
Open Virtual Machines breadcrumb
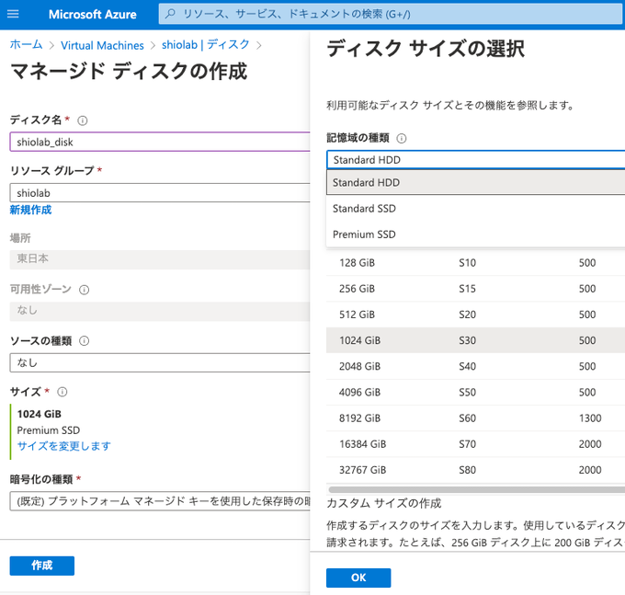102,45
